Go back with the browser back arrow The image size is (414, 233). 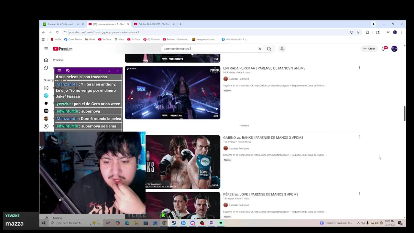pyautogui.click(x=43, y=32)
